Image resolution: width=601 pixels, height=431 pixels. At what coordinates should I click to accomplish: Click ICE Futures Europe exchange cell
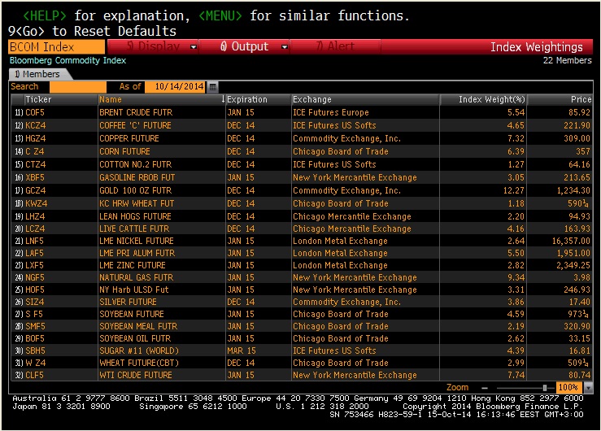[331, 113]
